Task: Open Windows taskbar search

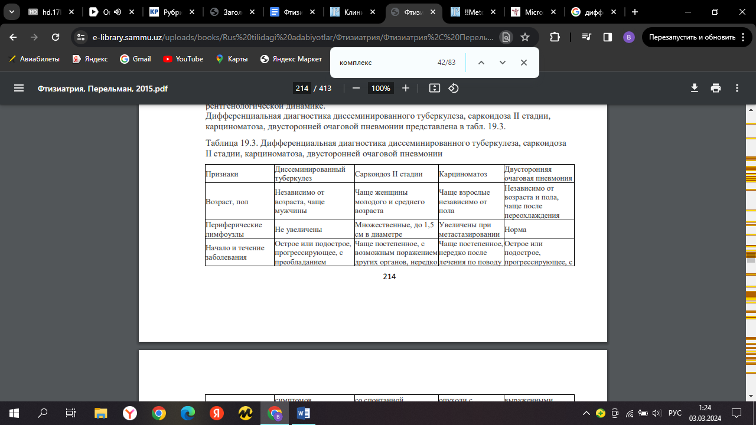Action: [x=43, y=413]
